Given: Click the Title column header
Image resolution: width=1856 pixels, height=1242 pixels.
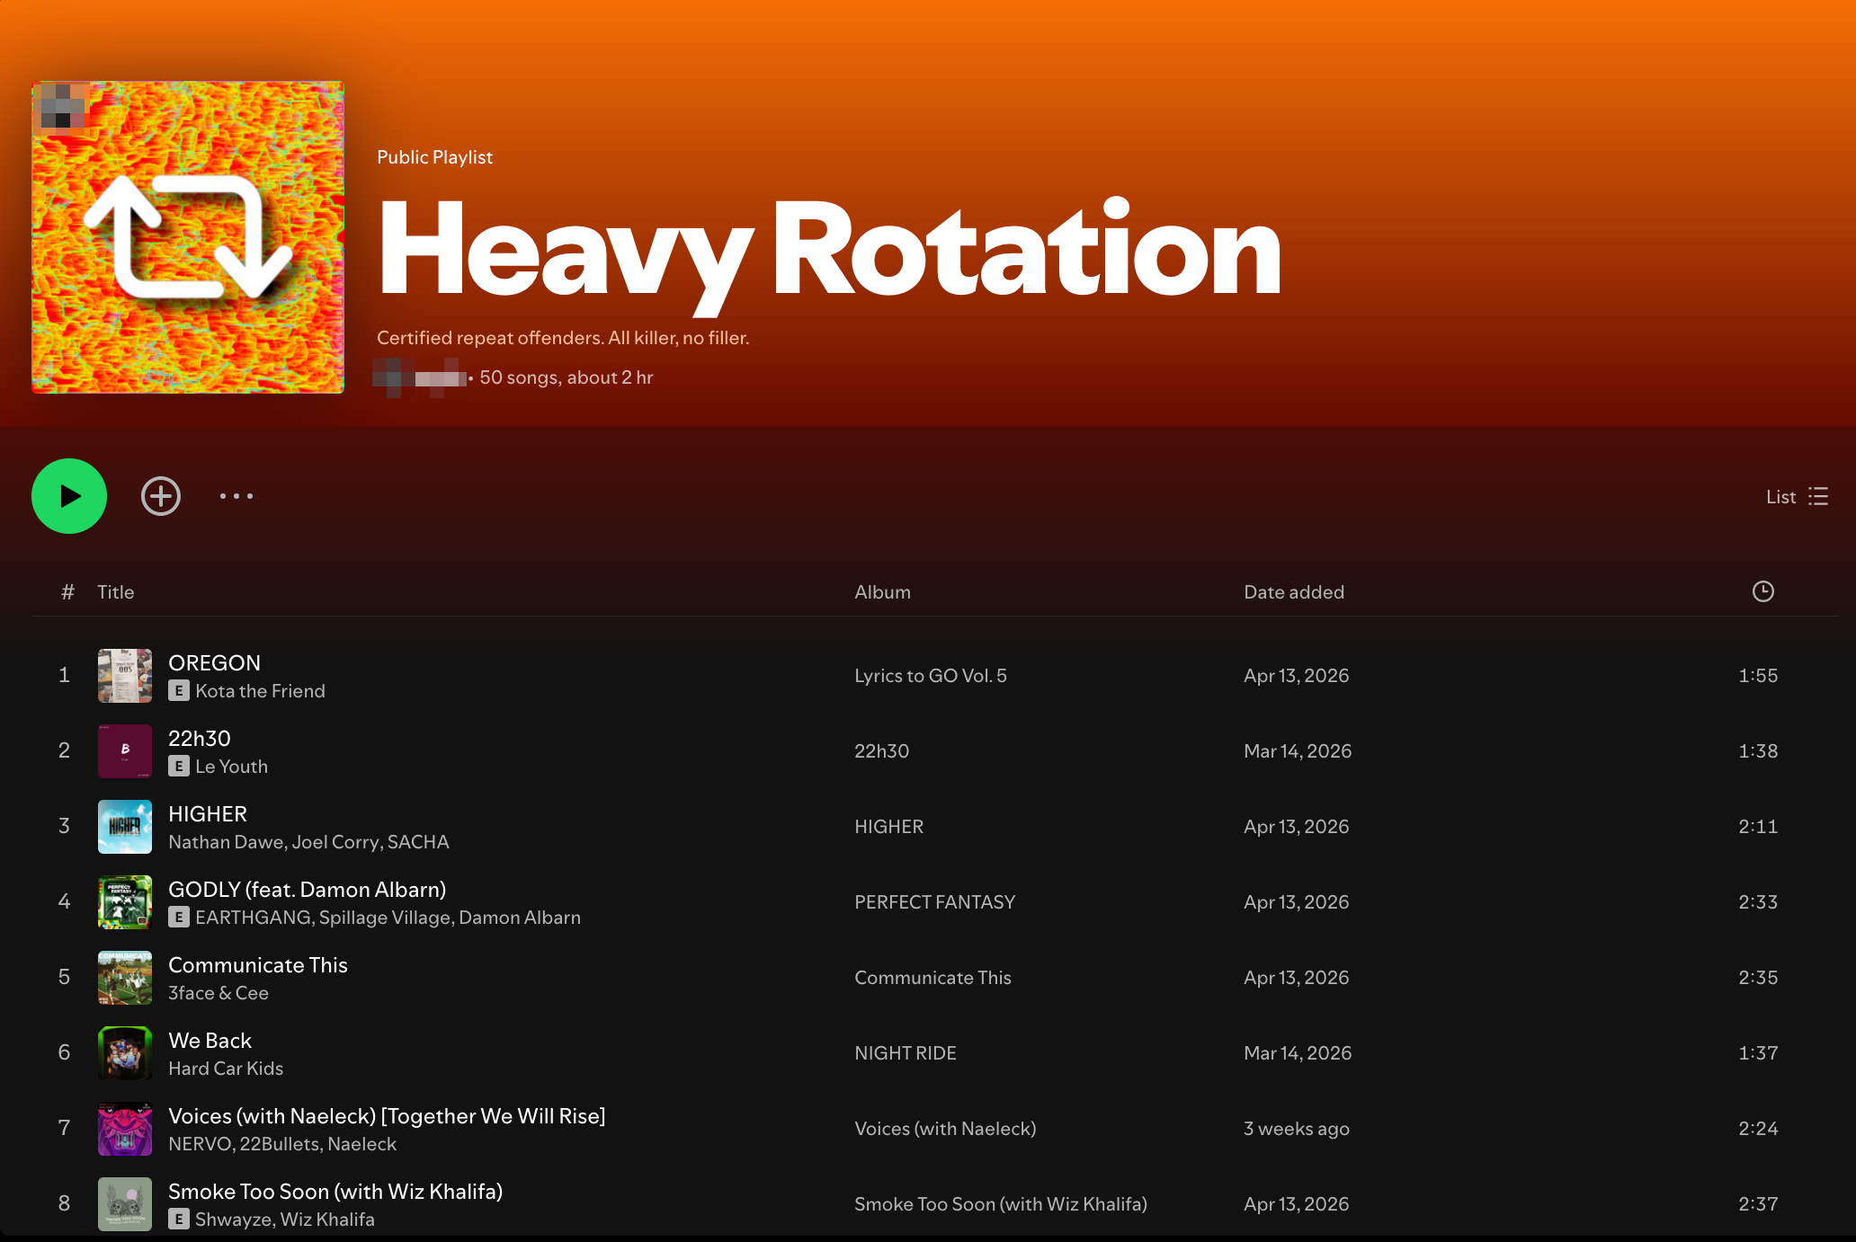Looking at the screenshot, I should (116, 592).
